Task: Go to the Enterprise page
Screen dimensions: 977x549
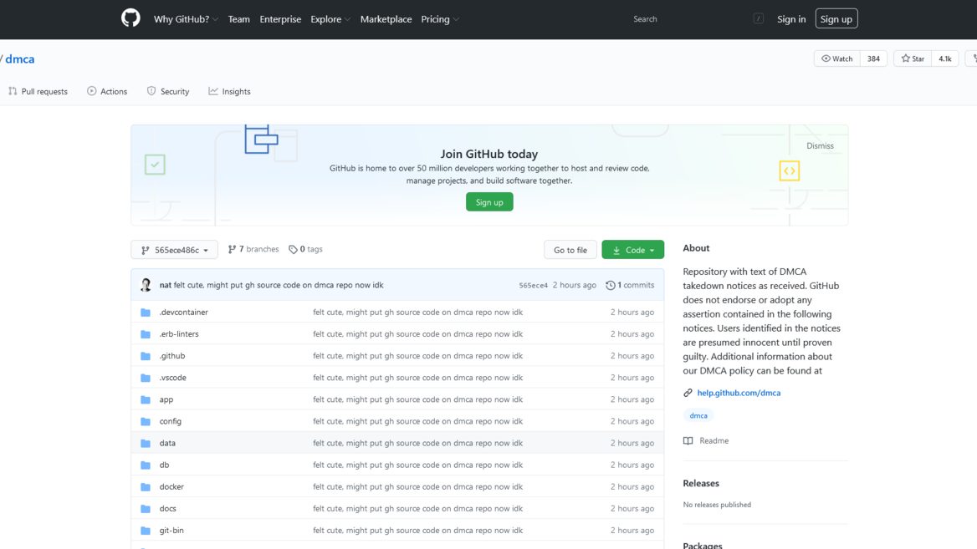Action: click(x=280, y=18)
